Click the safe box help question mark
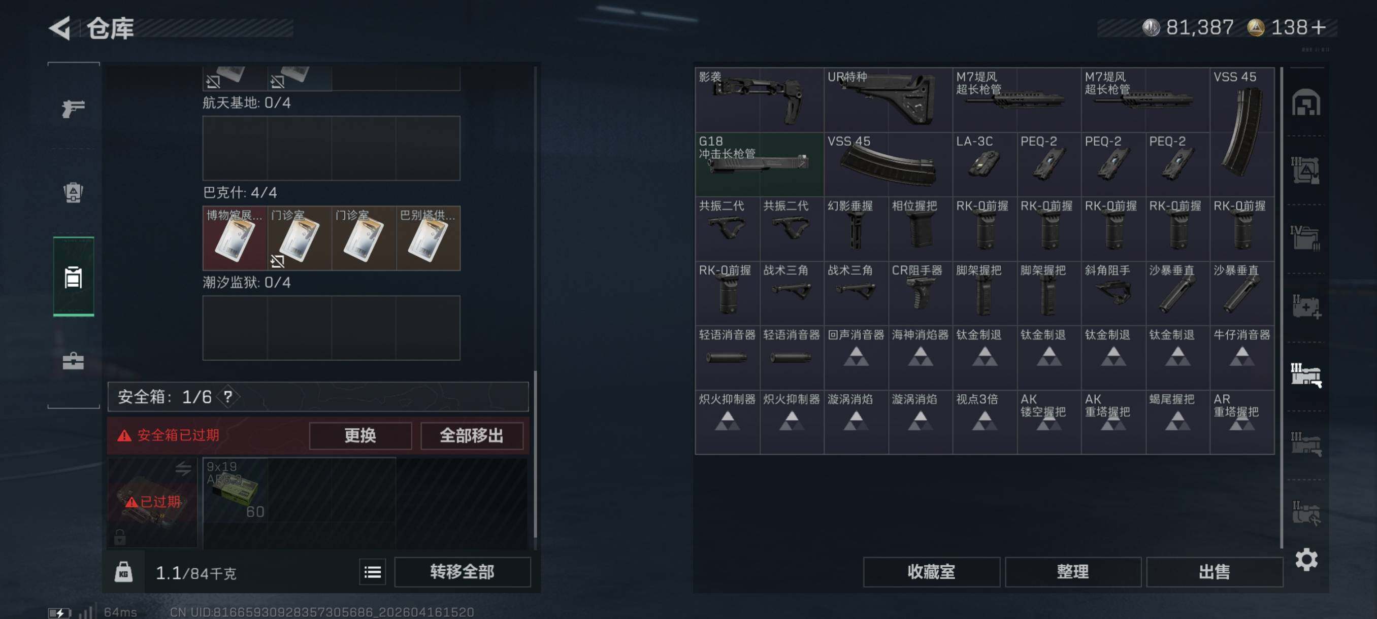This screenshot has width=1377, height=619. tap(228, 396)
